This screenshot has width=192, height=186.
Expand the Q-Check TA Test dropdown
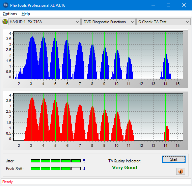163,22
